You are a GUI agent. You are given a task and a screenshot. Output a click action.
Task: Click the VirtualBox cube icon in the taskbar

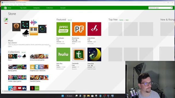(108, 96)
